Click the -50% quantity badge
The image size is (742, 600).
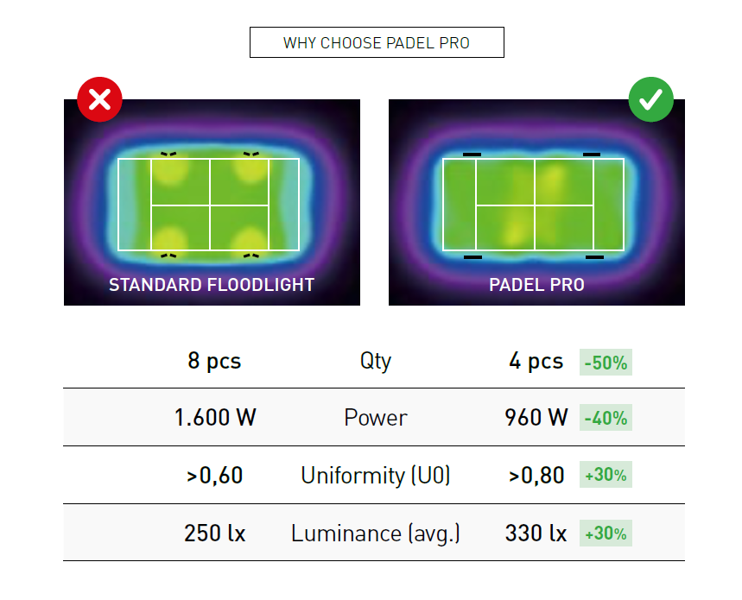(606, 363)
